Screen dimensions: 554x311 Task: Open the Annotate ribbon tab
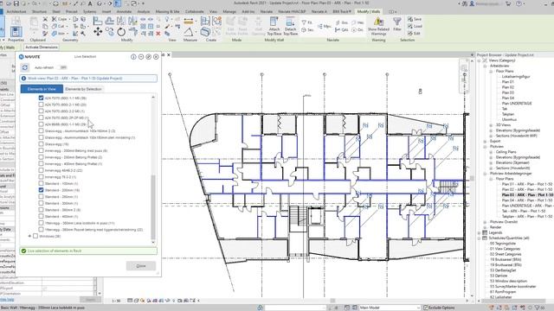(124, 11)
